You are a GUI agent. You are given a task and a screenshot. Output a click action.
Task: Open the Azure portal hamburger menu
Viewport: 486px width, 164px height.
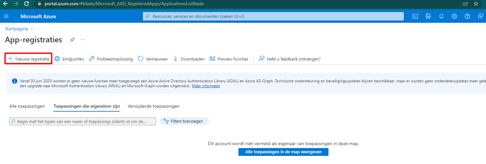point(6,16)
